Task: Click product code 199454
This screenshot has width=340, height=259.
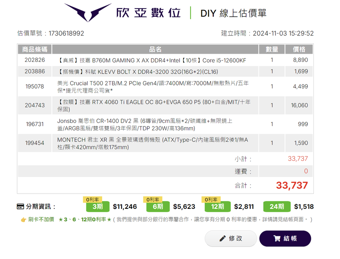Action: tap(35, 143)
